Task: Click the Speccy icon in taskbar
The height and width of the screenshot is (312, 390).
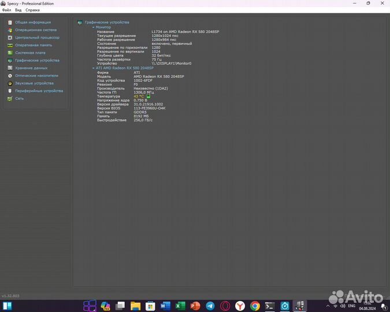Action: (x=300, y=306)
